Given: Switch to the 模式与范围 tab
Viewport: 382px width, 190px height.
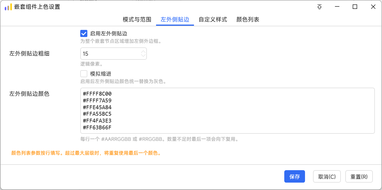Looking at the screenshot, I should 137,20.
